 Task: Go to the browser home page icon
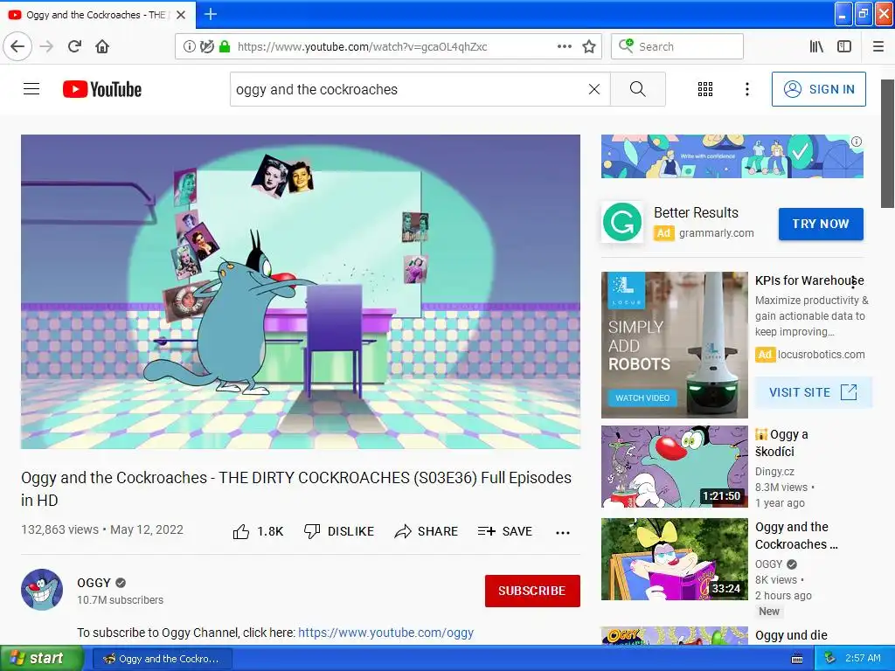tap(102, 46)
